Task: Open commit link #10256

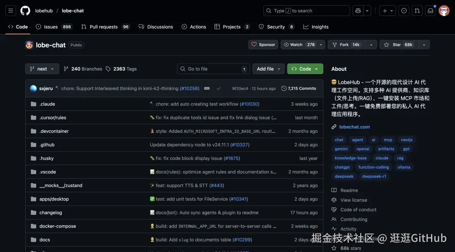Action: [x=190, y=88]
